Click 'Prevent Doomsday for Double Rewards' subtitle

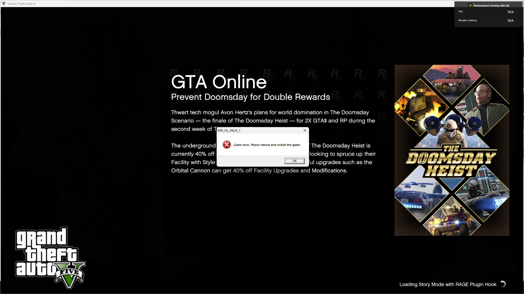[250, 97]
